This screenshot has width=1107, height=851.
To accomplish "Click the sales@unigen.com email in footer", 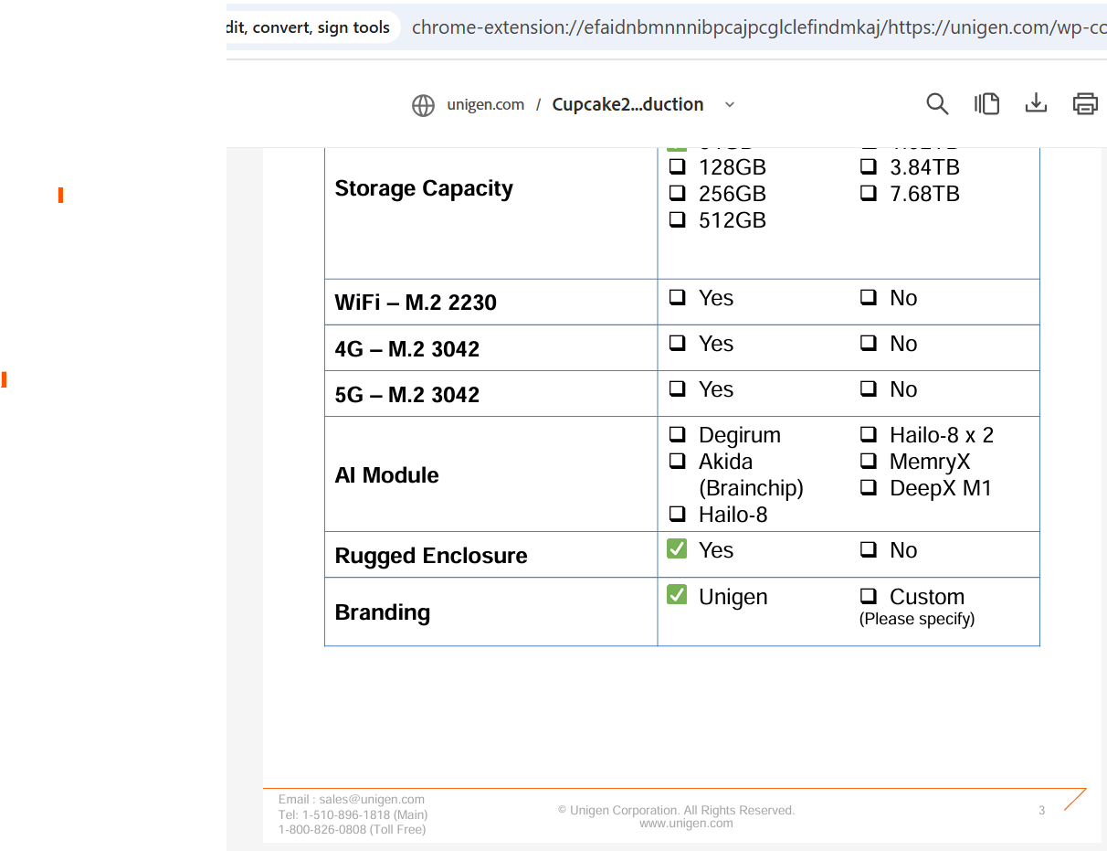I will [x=372, y=800].
